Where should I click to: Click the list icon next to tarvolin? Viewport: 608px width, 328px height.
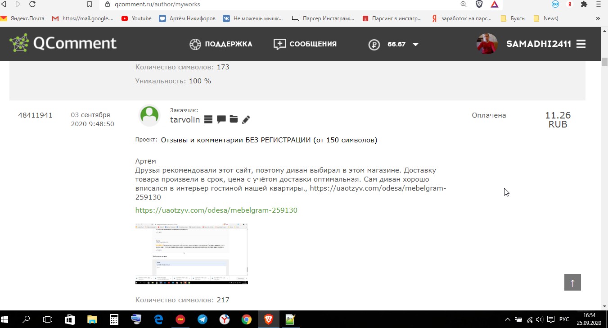click(208, 119)
